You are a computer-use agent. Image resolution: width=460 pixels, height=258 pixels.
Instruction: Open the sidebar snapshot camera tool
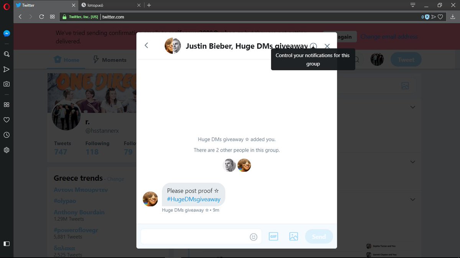click(x=7, y=84)
